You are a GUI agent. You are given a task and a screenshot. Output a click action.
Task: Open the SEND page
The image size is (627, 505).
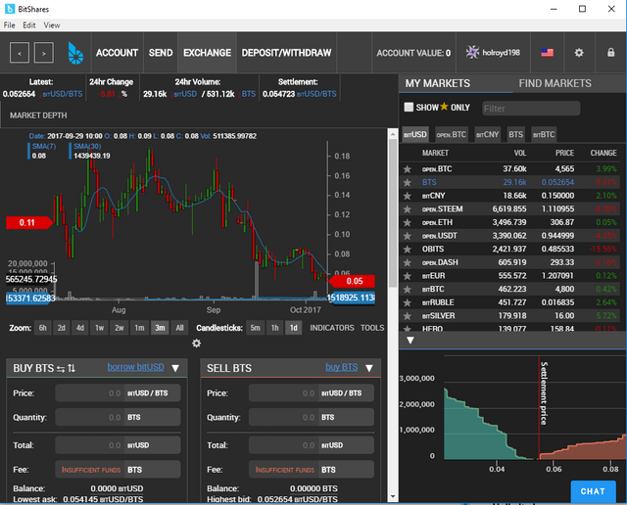(x=161, y=53)
